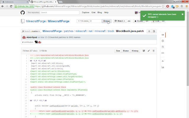Open Help in the header
Image resolution: width=189 pixels, height=118 pixels.
(106, 12)
